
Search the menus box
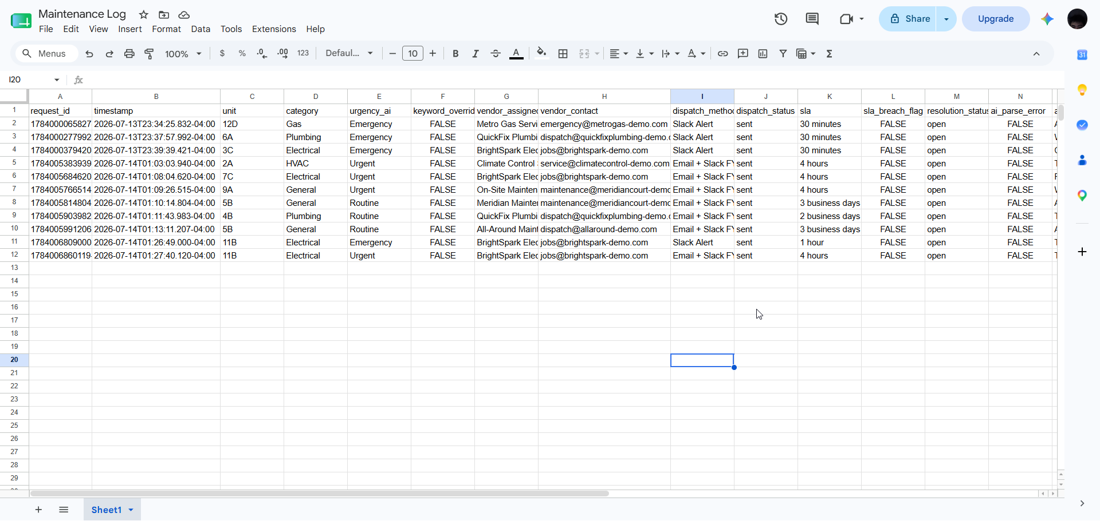[46, 54]
